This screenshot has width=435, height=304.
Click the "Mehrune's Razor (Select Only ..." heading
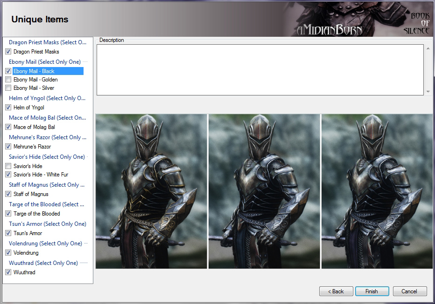[48, 137]
